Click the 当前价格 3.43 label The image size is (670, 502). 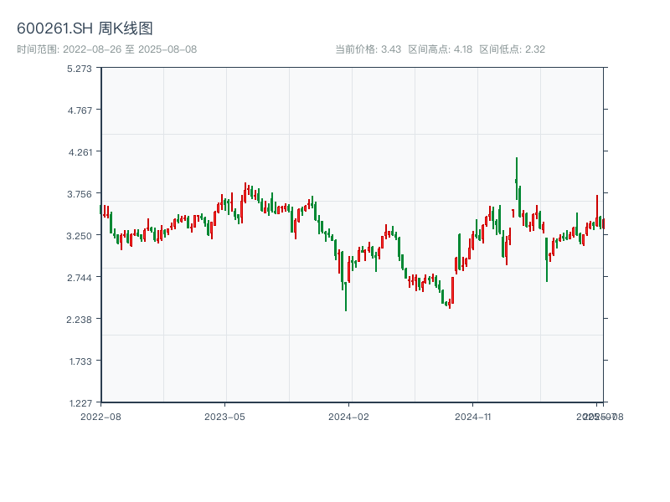pos(368,49)
